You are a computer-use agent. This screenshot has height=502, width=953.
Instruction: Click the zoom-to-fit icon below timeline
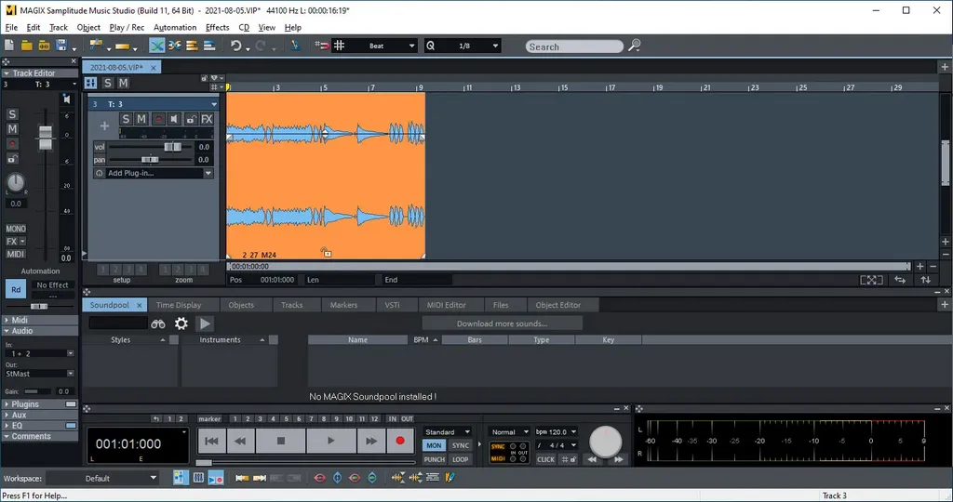point(871,280)
